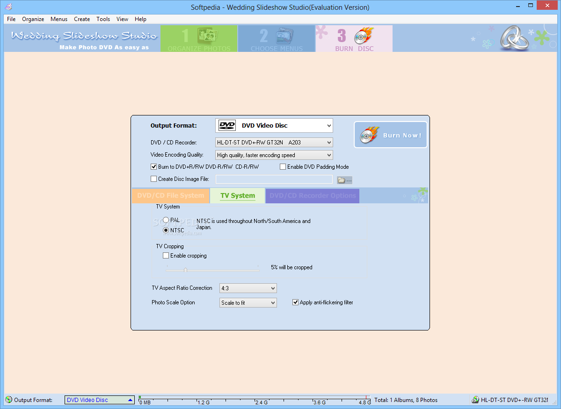
Task: Open the Organize Photos step
Action: pyautogui.click(x=199, y=39)
